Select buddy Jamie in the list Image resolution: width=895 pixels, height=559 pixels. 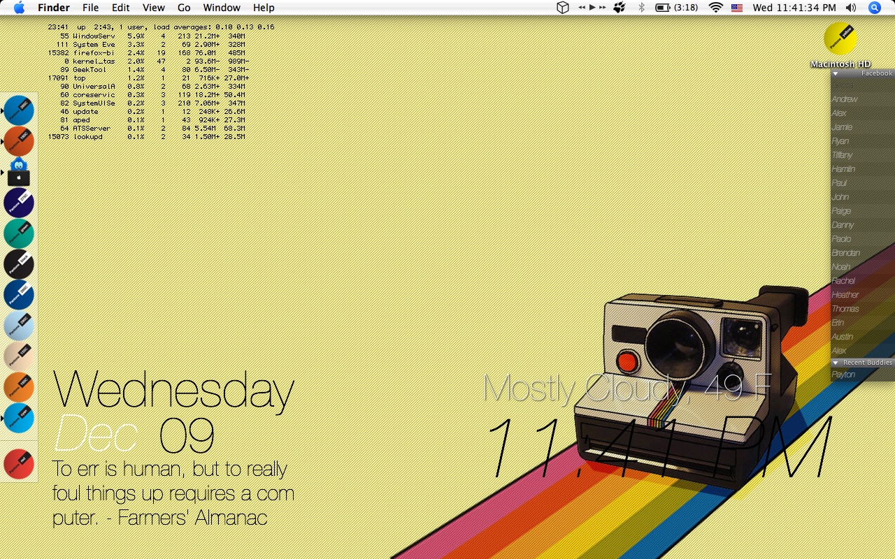coord(863,127)
